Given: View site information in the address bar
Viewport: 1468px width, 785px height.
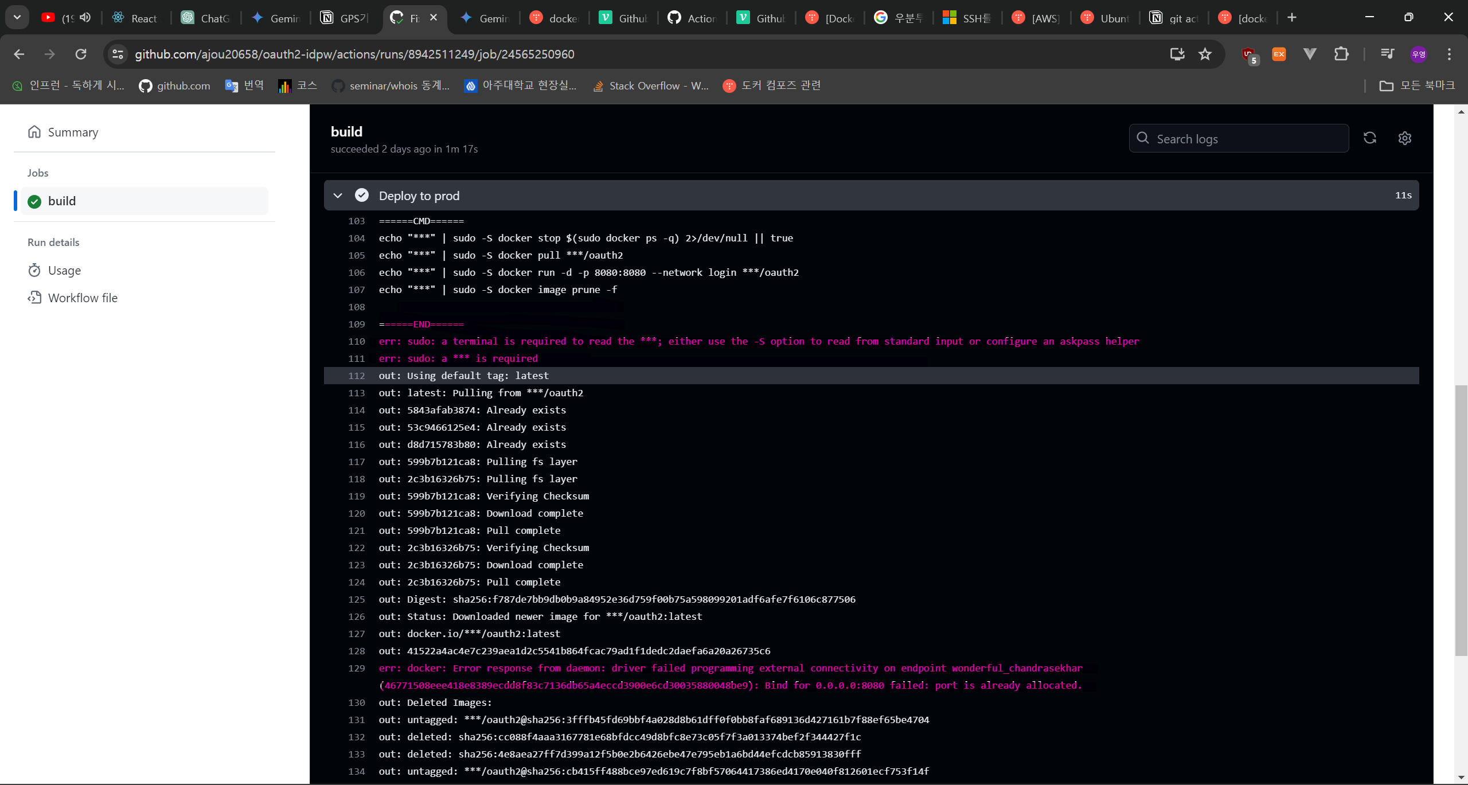Looking at the screenshot, I should click(x=118, y=54).
